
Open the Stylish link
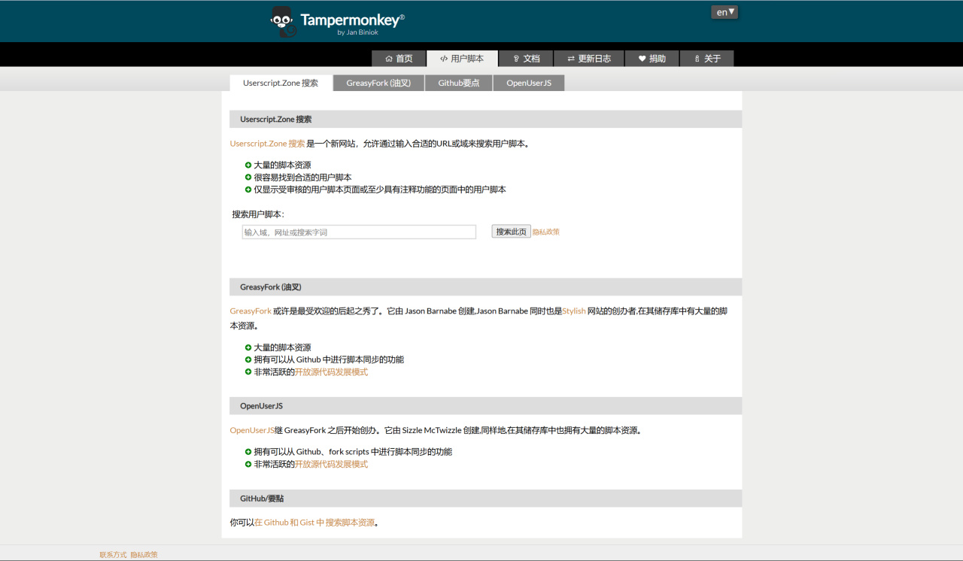[x=574, y=311]
